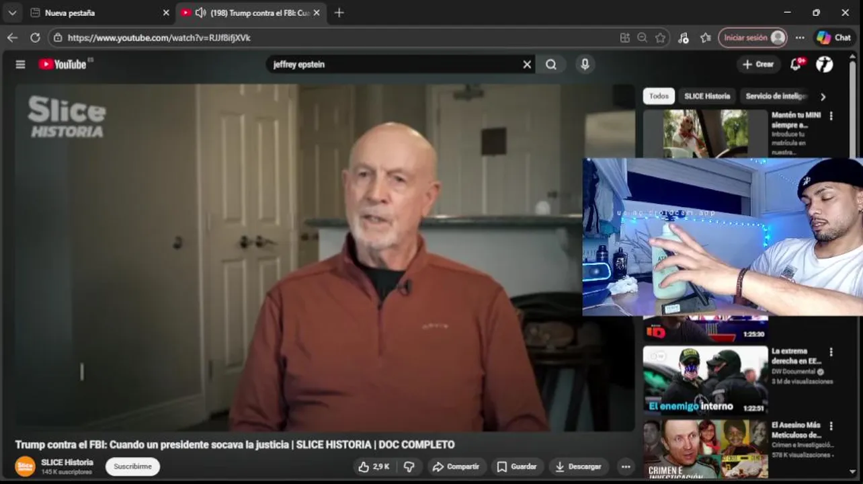
Task: Open options for La extrema derecha video
Action: click(831, 352)
